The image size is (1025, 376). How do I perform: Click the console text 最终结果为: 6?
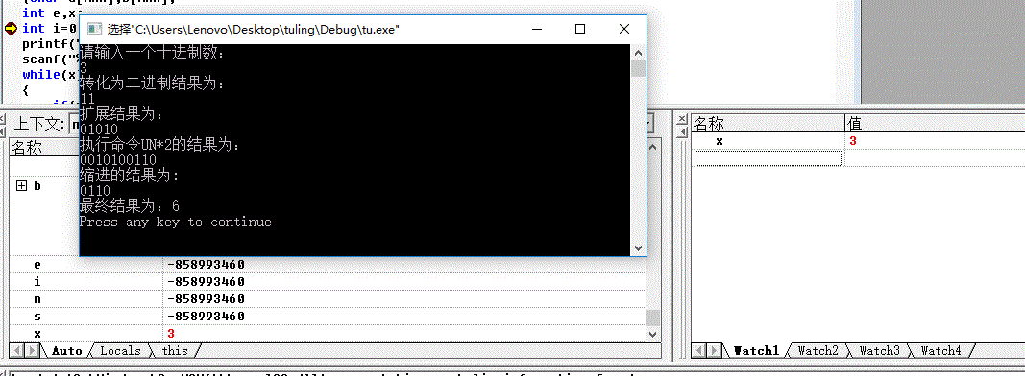tap(130, 206)
